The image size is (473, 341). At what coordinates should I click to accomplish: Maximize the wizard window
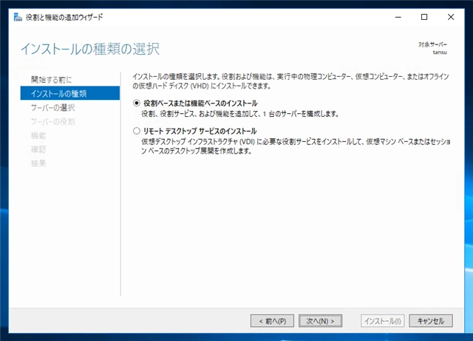click(x=424, y=17)
